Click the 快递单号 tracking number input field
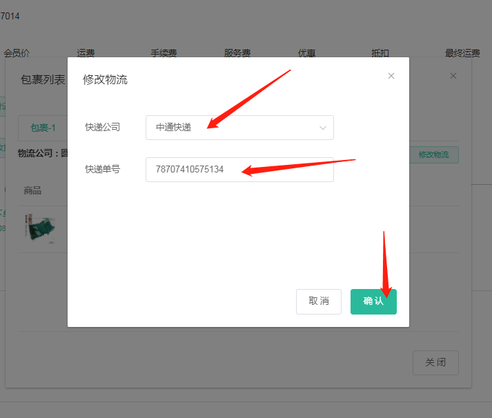 pos(239,170)
